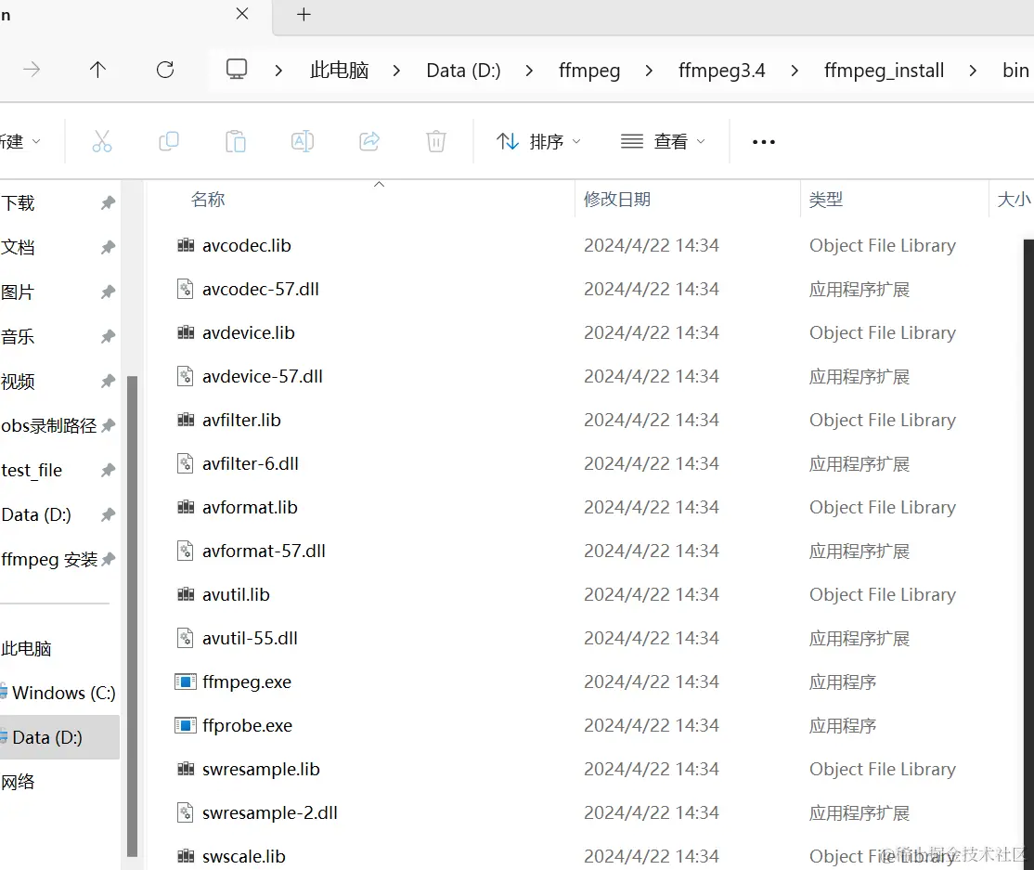Navigate to ffmpeg_install in breadcrumb
Image resolution: width=1034 pixels, height=870 pixels.
click(x=884, y=70)
